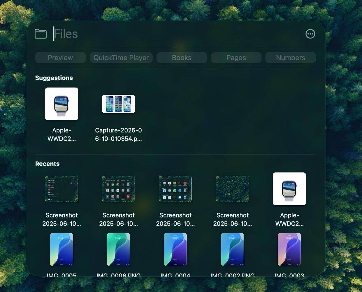The image size is (362, 292).
Task: Select the Pages filter chip
Action: pyautogui.click(x=236, y=58)
